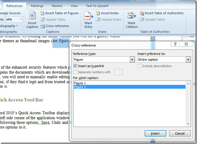The image size is (197, 144).
Task: Select Figure 2 in the caption list
Action: pyautogui.click(x=129, y=87)
